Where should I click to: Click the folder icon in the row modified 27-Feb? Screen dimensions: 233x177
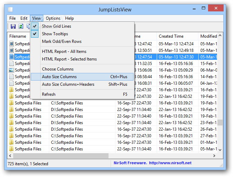click(x=11, y=136)
